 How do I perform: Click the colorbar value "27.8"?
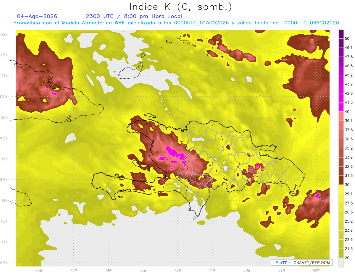349,203
